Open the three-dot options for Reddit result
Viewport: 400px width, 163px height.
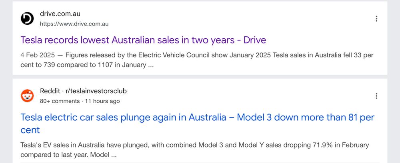pos(376,96)
